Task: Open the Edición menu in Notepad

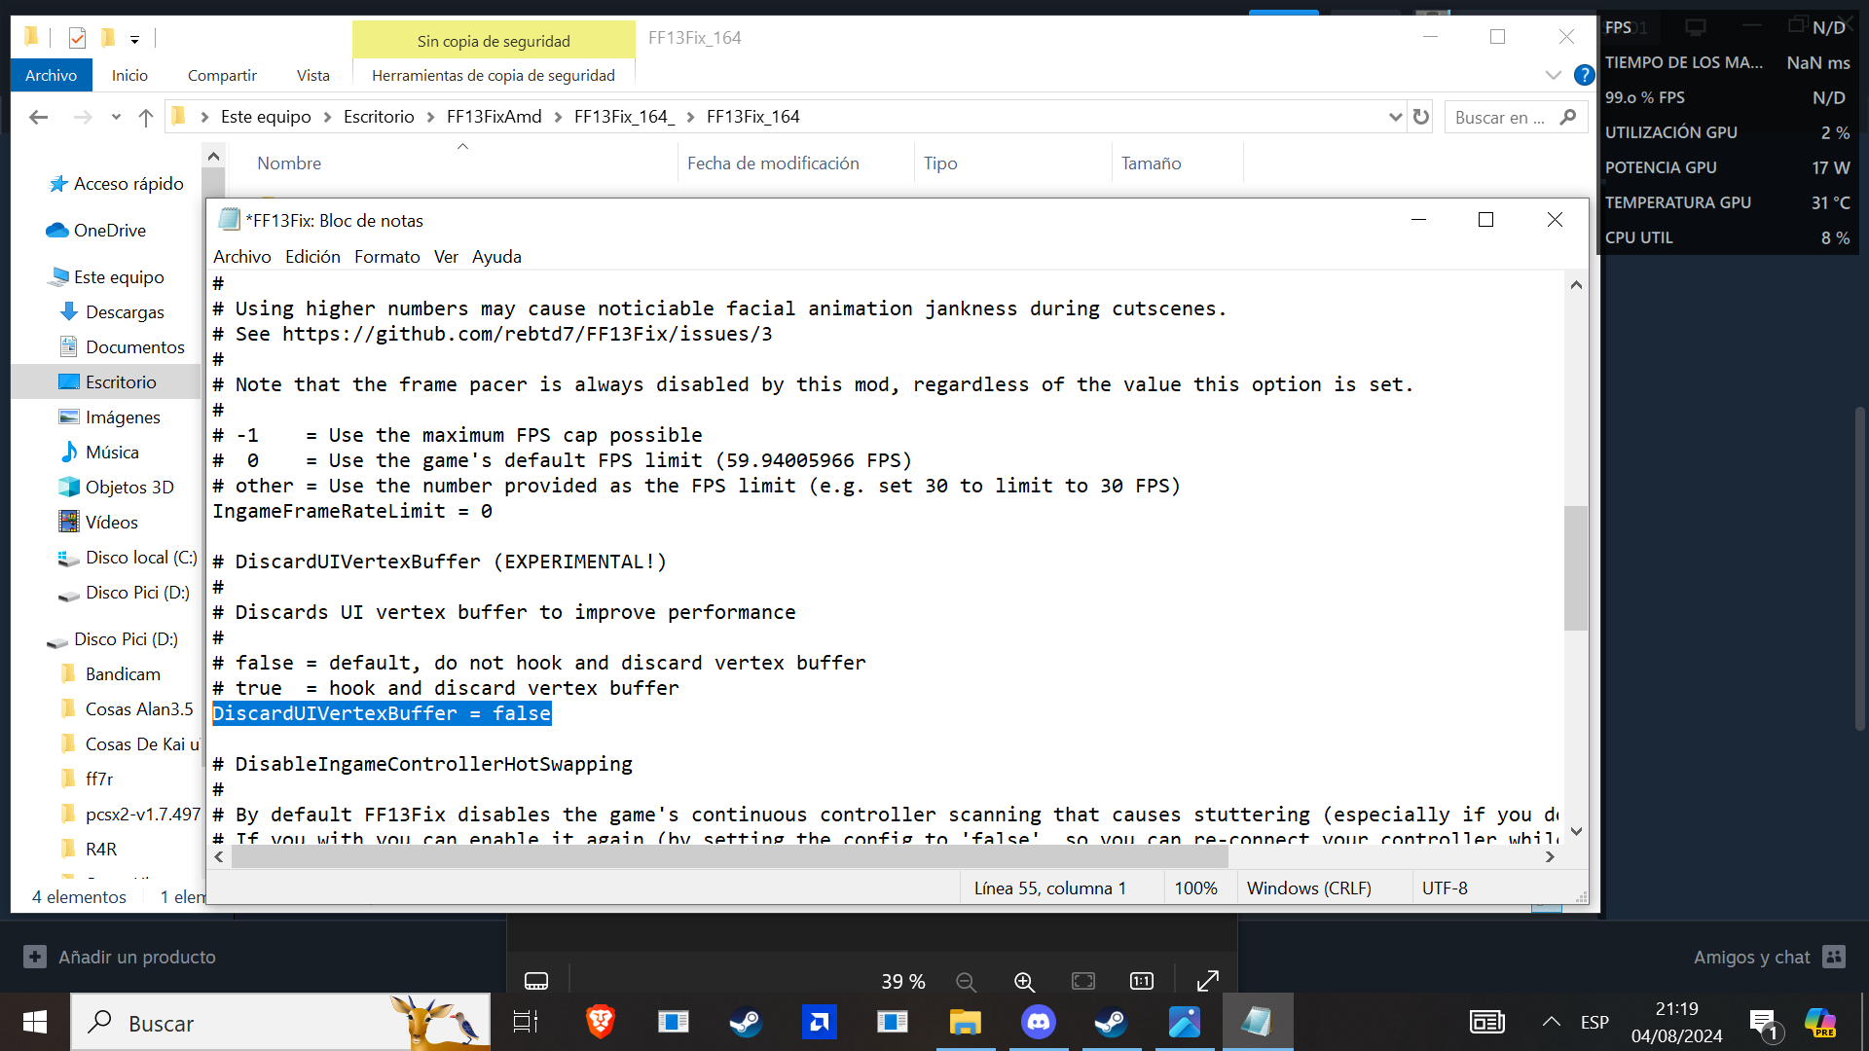Action: 312,257
